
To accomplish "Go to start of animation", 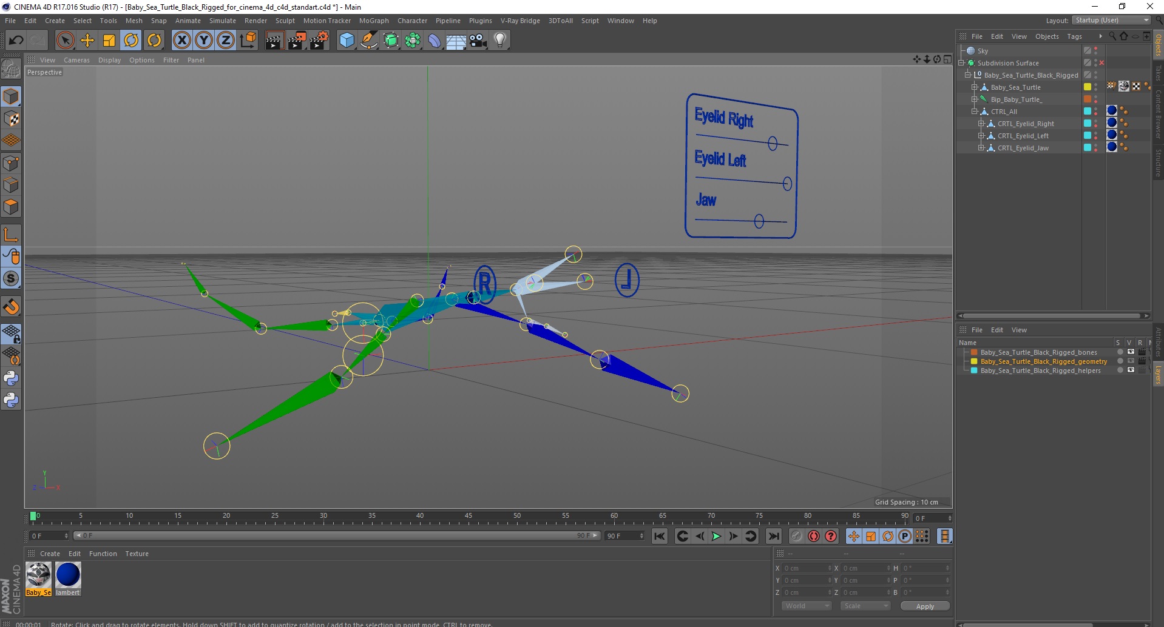I will pos(660,536).
